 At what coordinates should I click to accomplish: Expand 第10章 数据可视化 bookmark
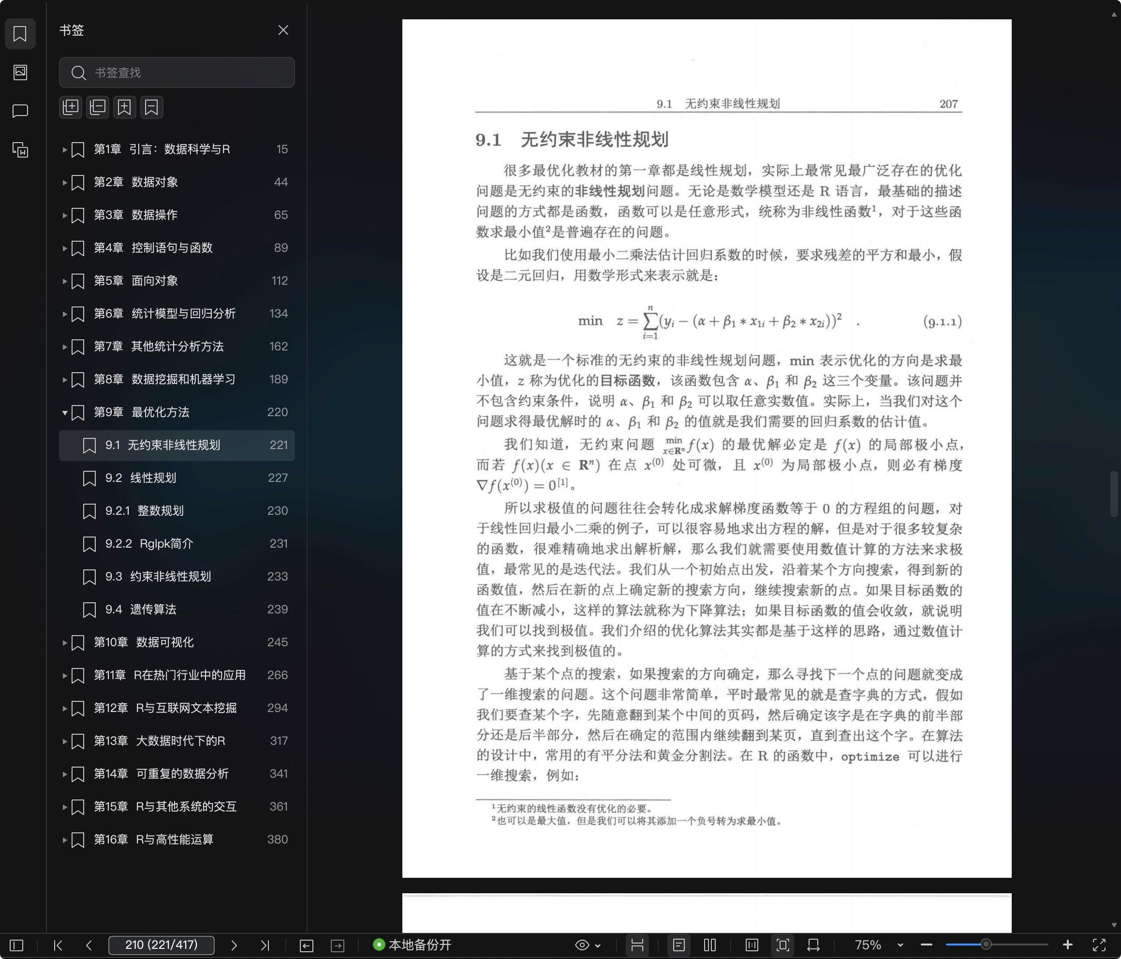tap(64, 642)
